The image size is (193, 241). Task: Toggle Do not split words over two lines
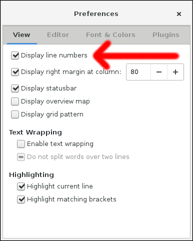[21, 157]
